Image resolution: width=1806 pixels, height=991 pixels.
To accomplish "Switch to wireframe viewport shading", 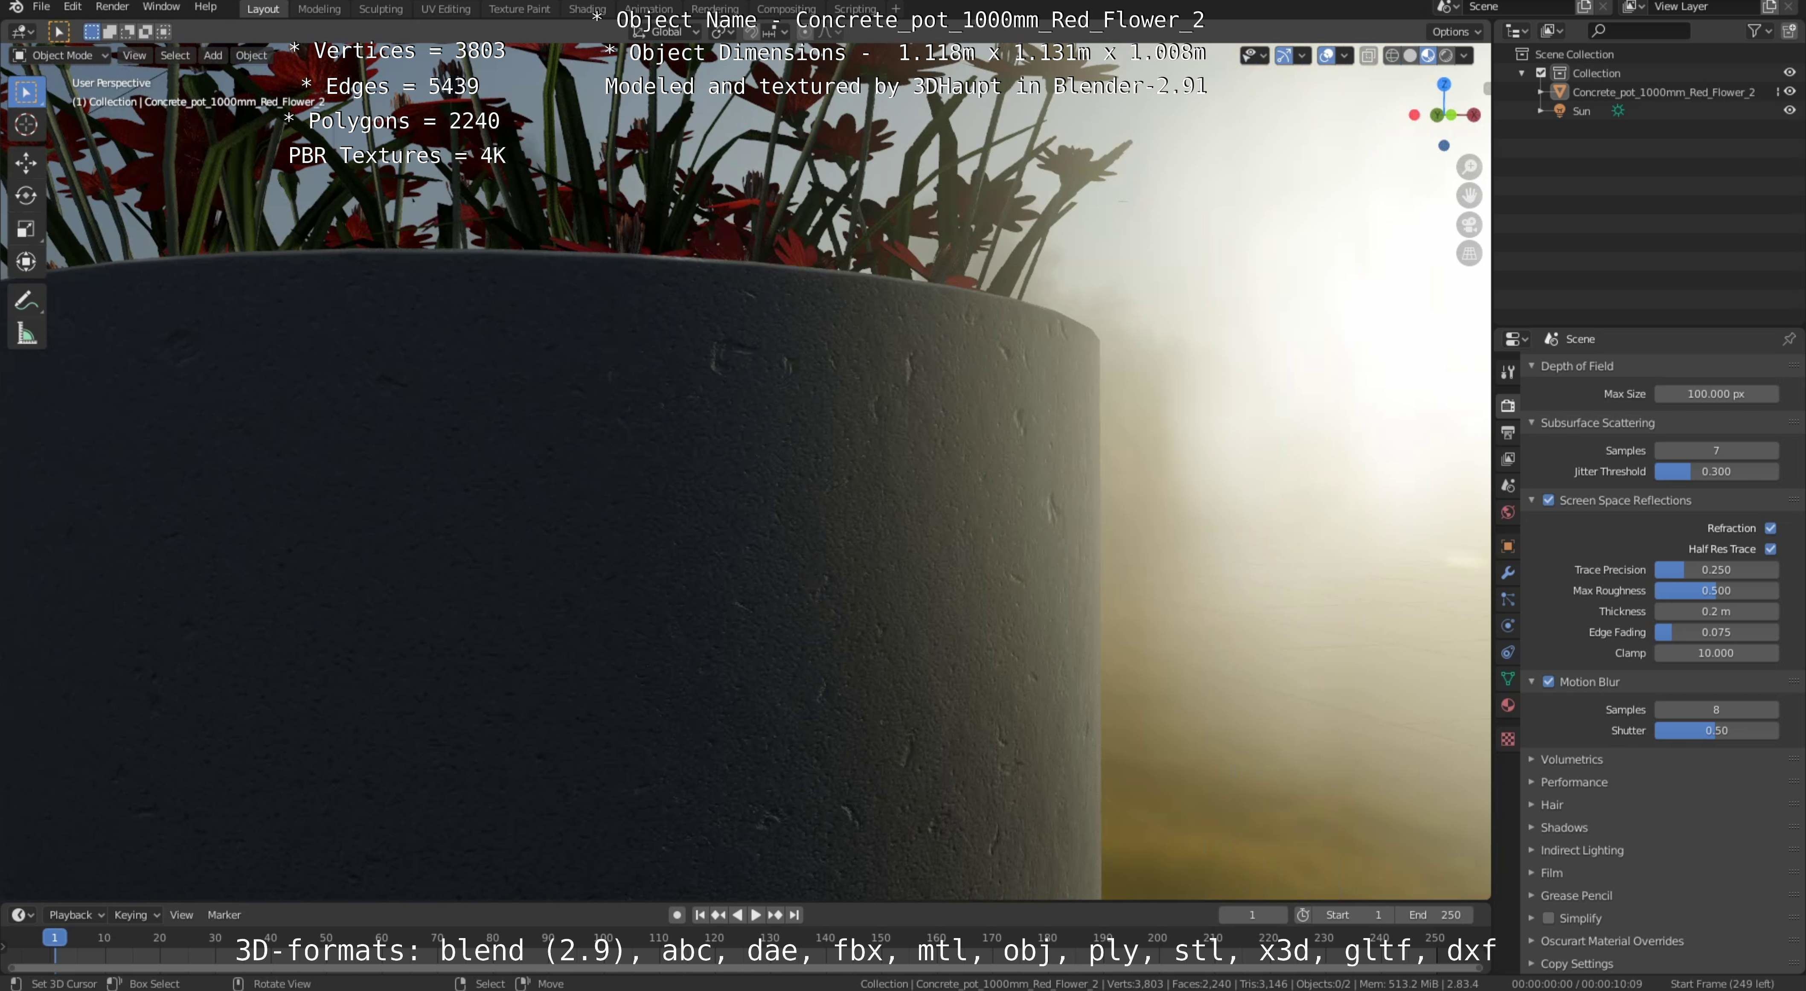I will tap(1392, 55).
